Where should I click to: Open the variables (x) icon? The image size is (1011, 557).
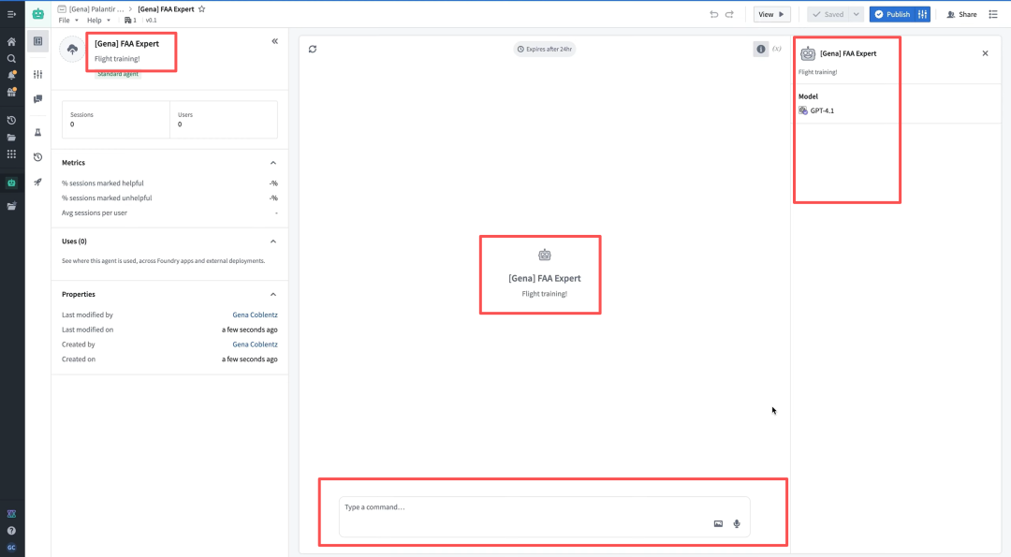pyautogui.click(x=777, y=49)
